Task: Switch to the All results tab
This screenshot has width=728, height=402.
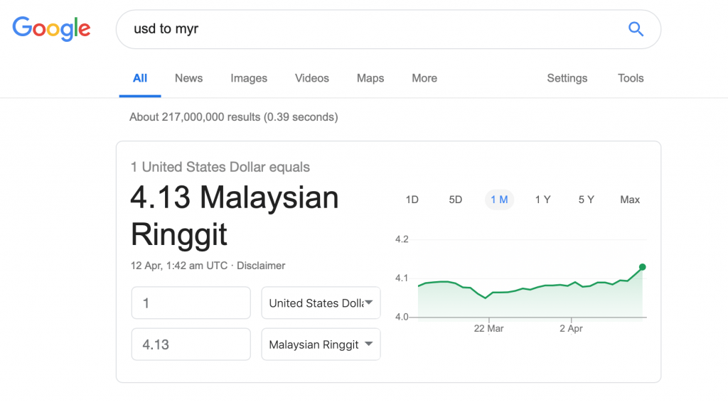Action: pos(140,78)
